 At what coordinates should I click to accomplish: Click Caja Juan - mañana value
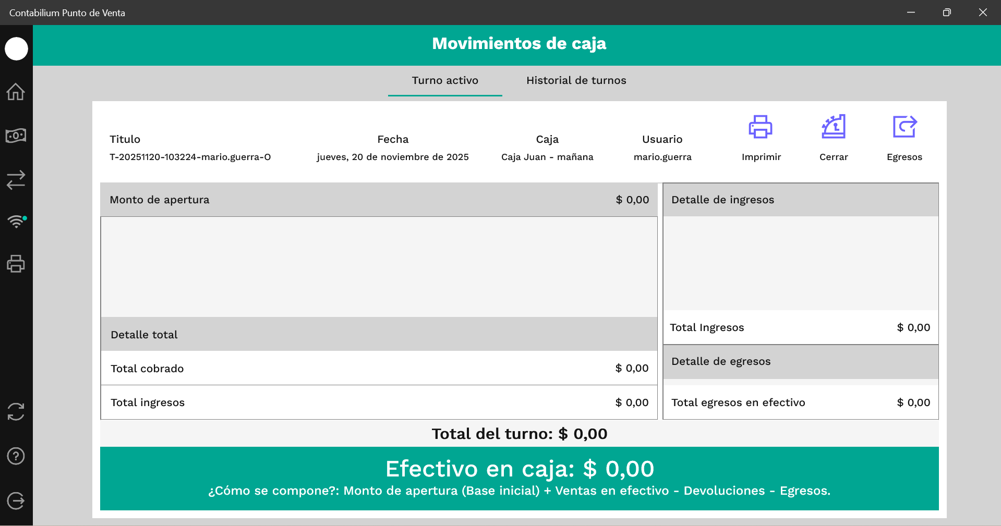547,157
